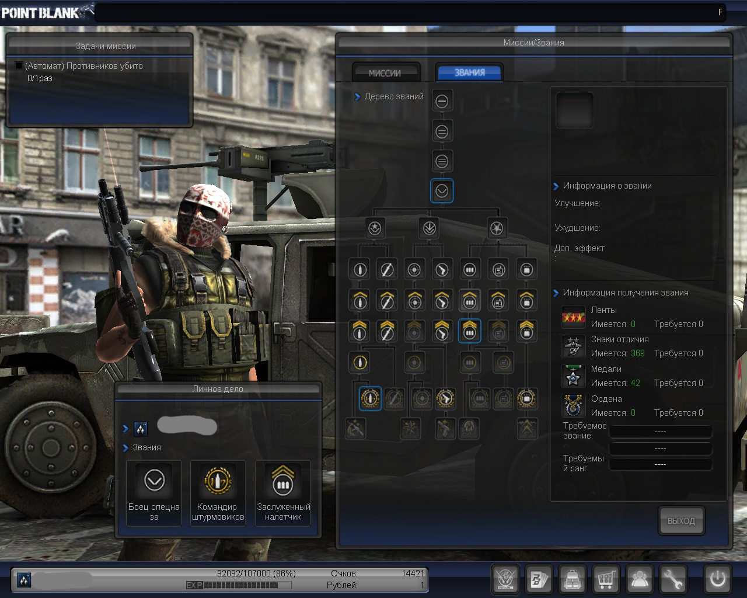This screenshot has height=598, width=747.
Task: Select the plain pistol rank icon
Action: click(442, 269)
